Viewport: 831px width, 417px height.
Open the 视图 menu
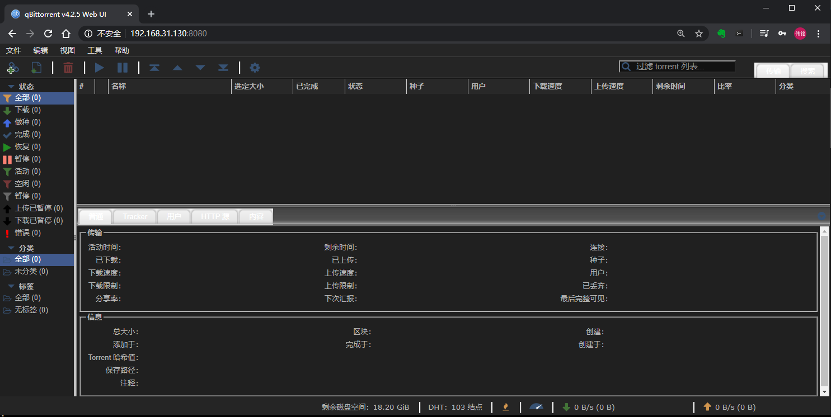tap(68, 50)
